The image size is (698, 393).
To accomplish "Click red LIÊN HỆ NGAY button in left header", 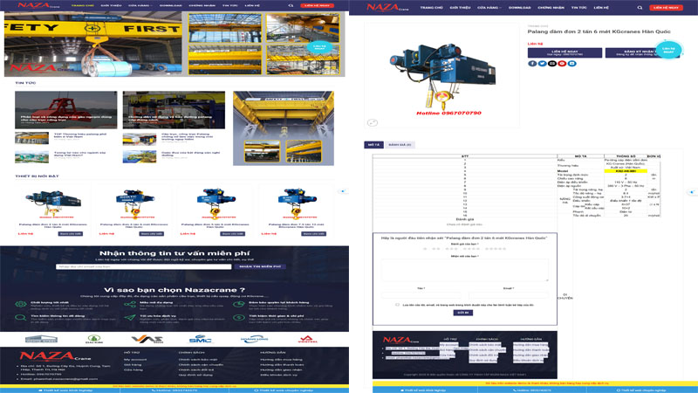I will coord(317,6).
